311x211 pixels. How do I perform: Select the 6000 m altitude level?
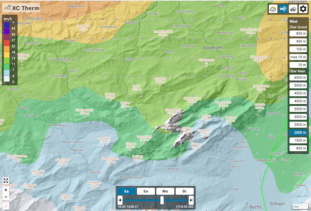298,78
